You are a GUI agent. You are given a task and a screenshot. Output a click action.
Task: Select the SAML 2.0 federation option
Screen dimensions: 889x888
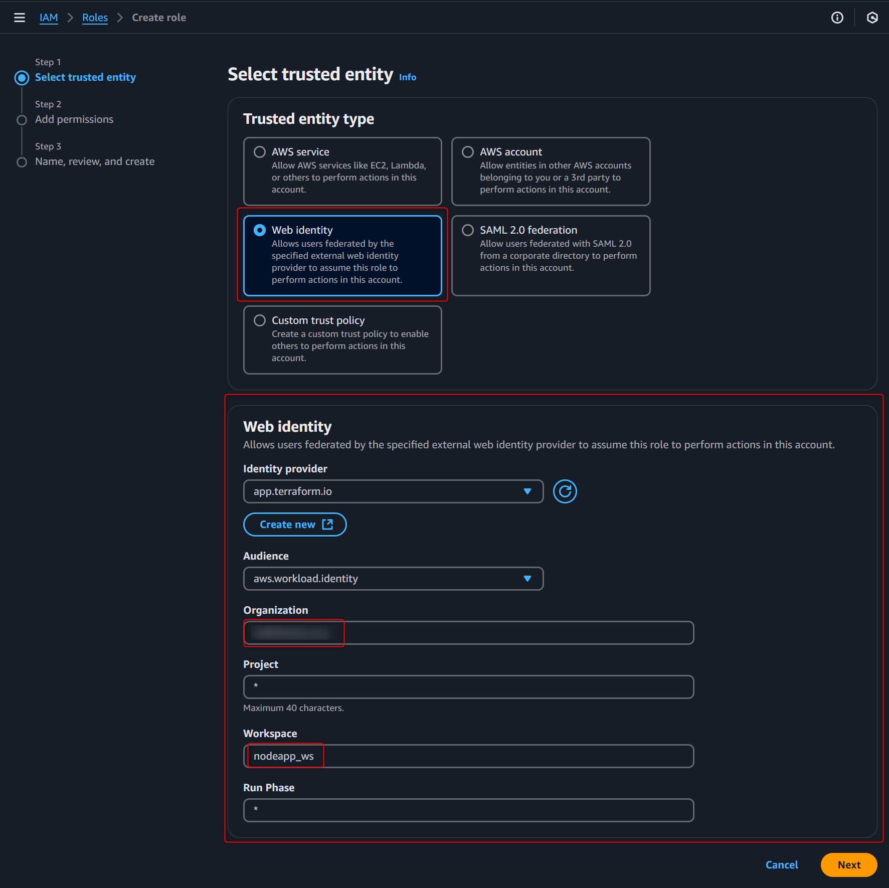468,230
